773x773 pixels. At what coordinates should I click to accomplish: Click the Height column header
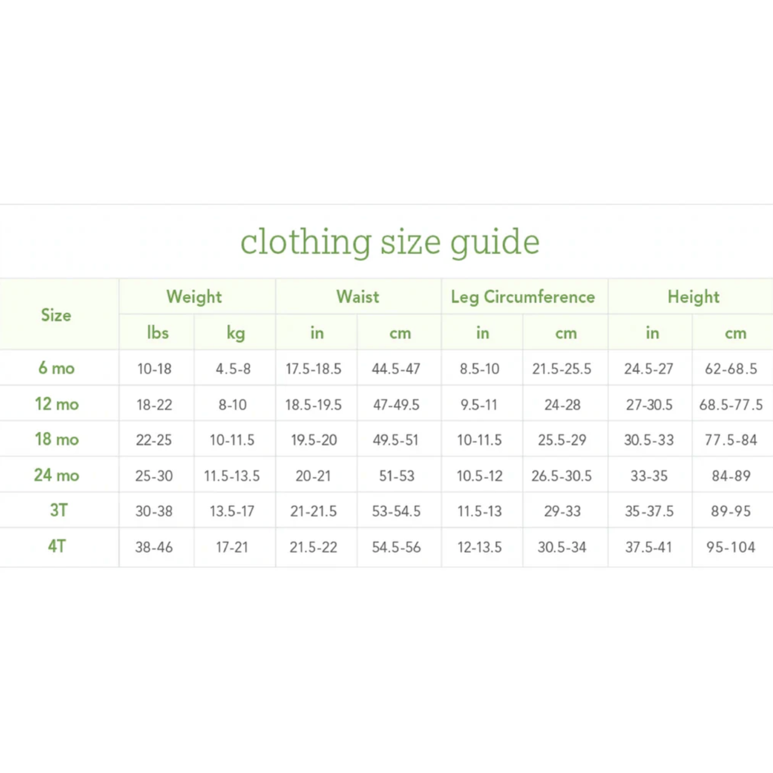click(693, 297)
